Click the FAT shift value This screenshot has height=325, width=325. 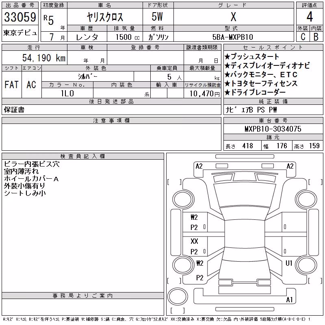click(x=11, y=84)
